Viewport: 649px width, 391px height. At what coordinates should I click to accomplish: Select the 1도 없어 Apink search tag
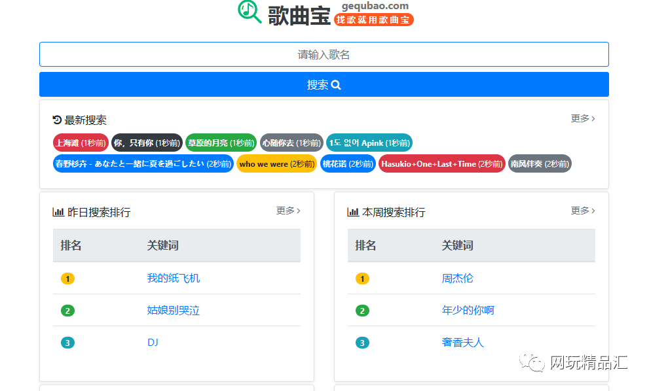(369, 143)
